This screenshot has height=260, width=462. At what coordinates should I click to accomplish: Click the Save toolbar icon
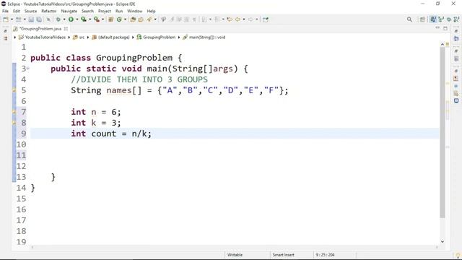coord(31,19)
